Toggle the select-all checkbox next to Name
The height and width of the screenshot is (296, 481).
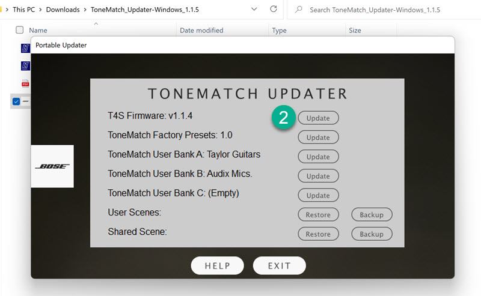19,30
